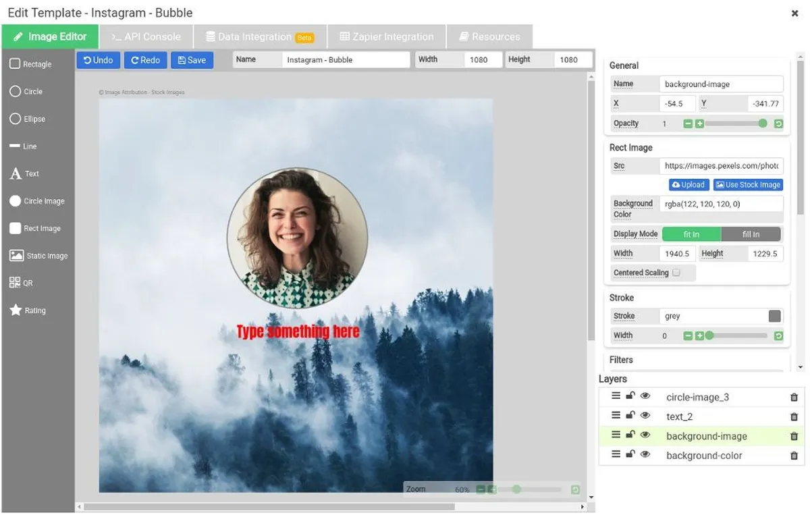This screenshot has width=810, height=515.
Task: Switch to the Image Editor tab
Action: coord(50,36)
